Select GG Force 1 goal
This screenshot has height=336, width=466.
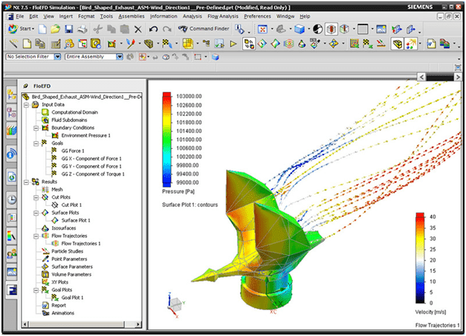tap(73, 151)
